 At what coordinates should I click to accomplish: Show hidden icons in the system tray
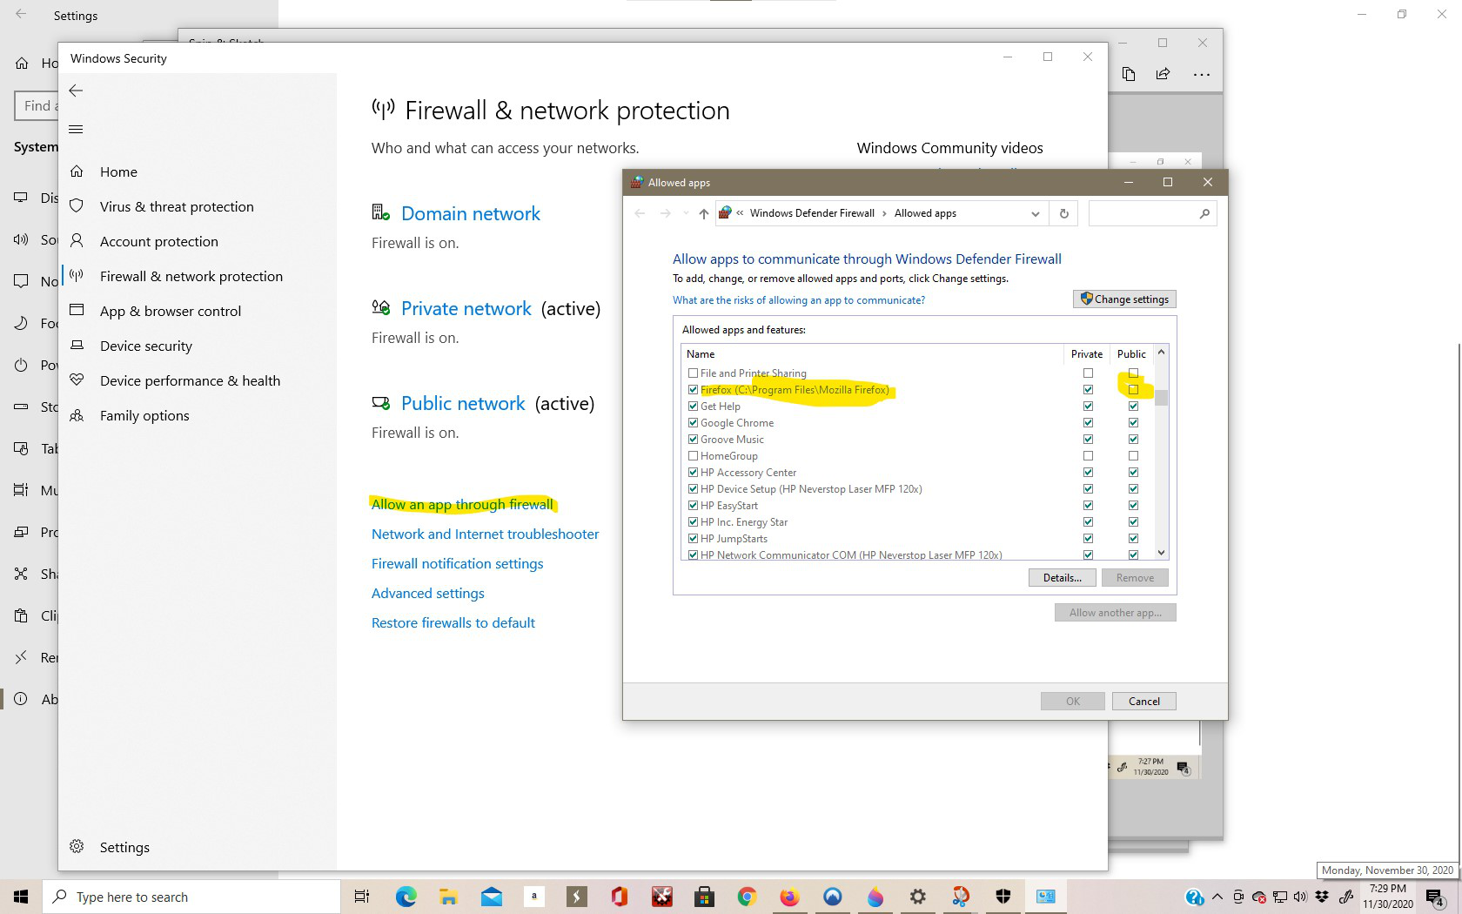1217,897
